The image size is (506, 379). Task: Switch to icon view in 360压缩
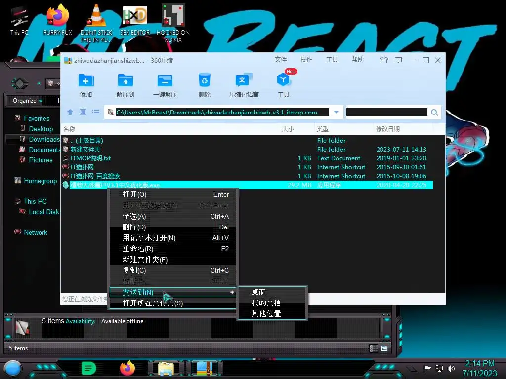(x=83, y=112)
